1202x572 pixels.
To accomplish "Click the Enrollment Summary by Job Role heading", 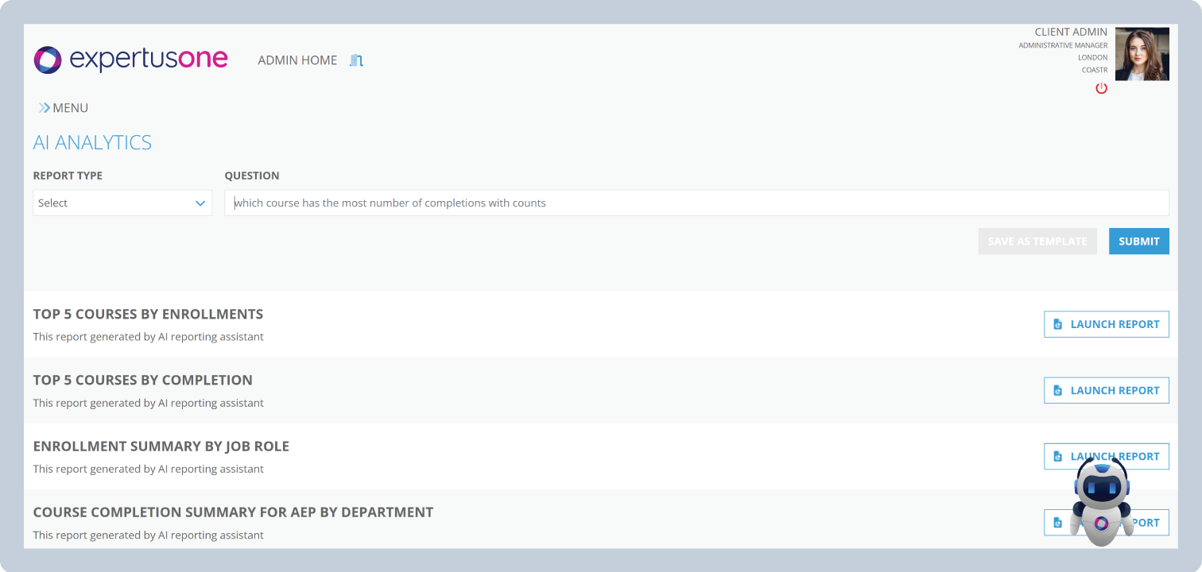I will pyautogui.click(x=161, y=446).
